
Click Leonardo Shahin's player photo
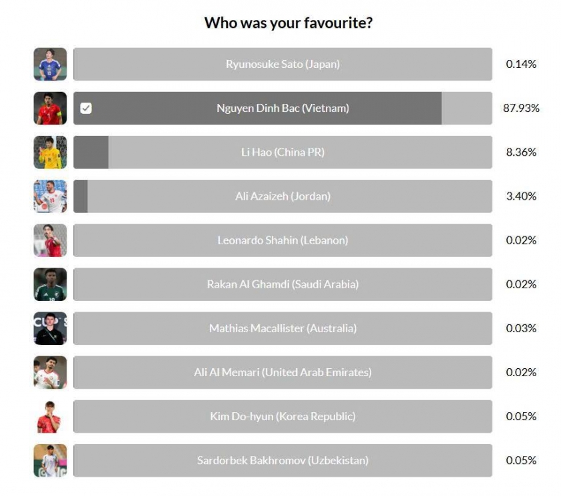50,240
